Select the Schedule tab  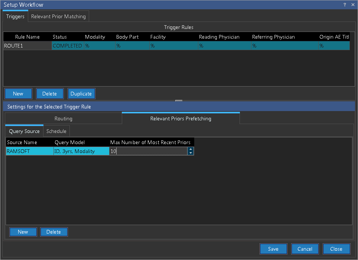56,131
